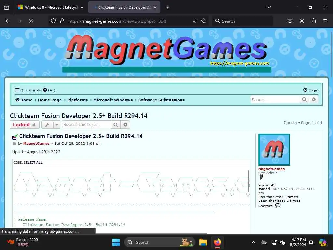Bookmark this page with star
The height and width of the screenshot is (250, 333).
[x=204, y=21]
